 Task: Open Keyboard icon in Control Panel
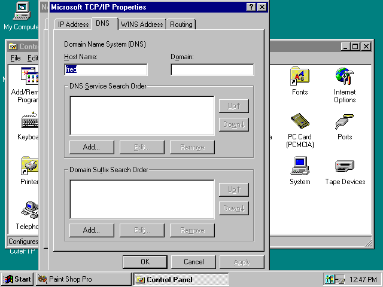pyautogui.click(x=29, y=126)
